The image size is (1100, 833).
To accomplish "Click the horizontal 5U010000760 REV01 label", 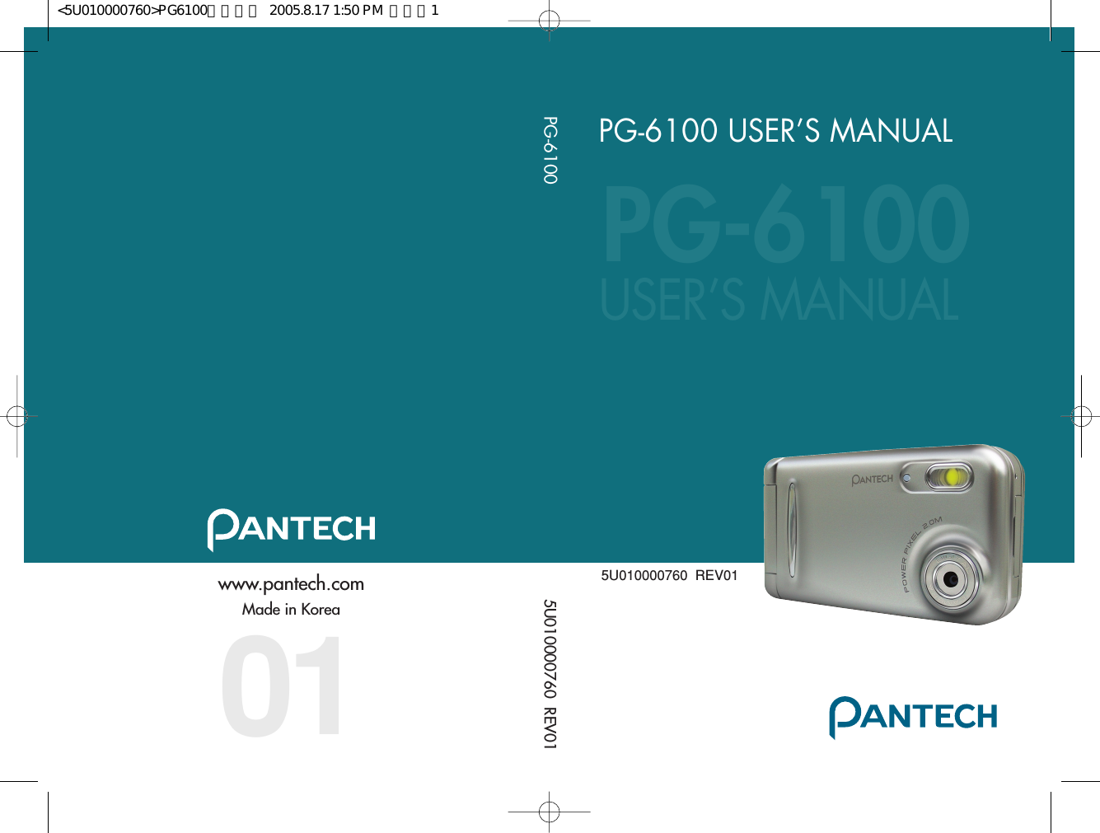I will [669, 576].
